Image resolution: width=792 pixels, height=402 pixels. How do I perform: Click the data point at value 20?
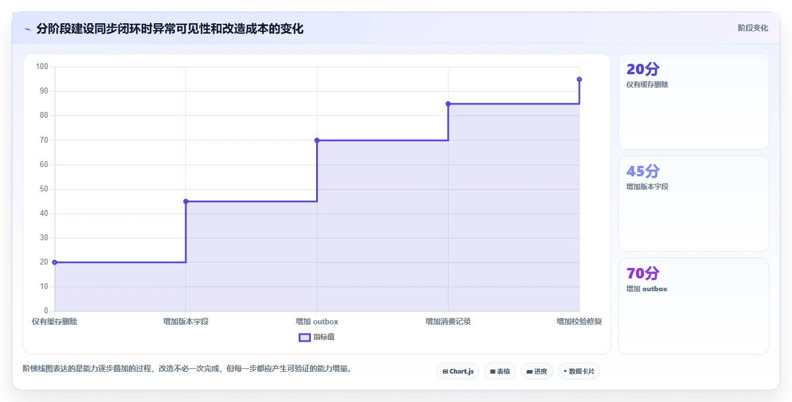pyautogui.click(x=55, y=262)
